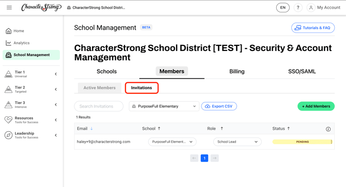Sort by Status arrow icon
Viewport: 346px width, 187px height.
coord(288,128)
